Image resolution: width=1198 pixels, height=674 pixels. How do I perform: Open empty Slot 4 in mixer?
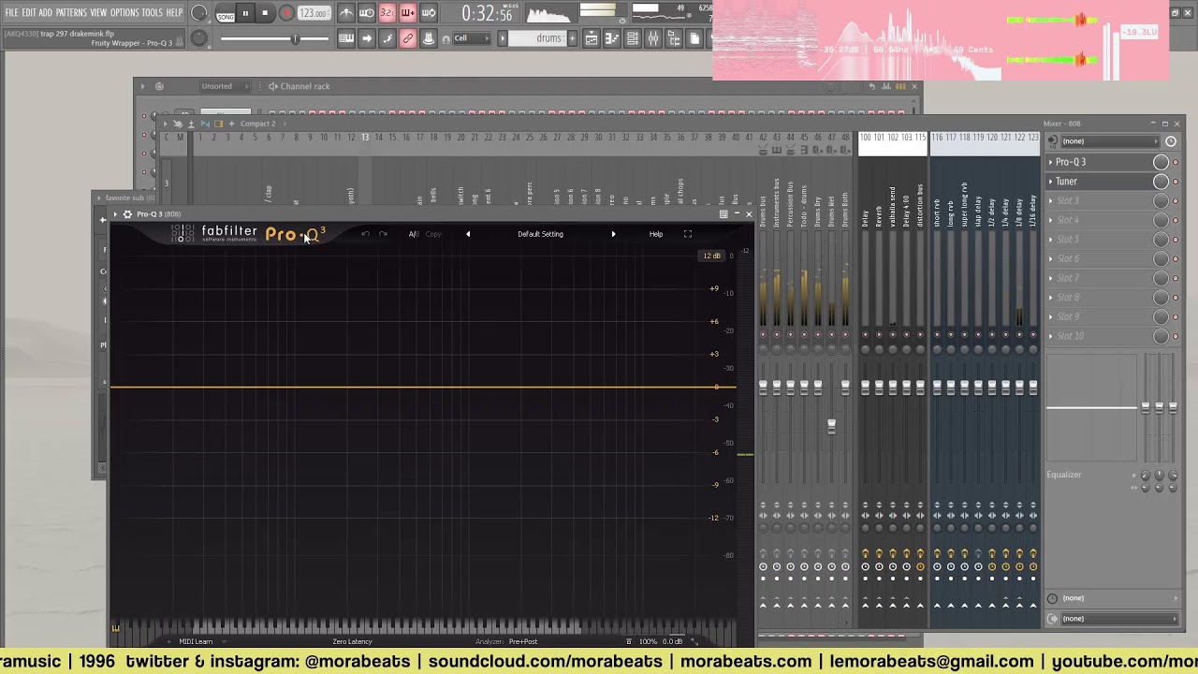pyautogui.click(x=1098, y=220)
